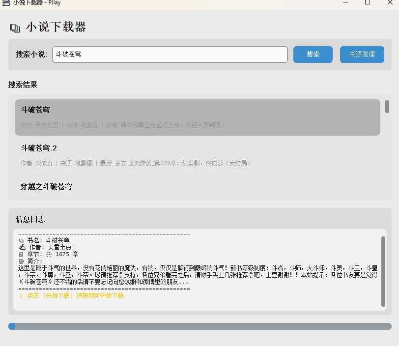Click the 信息日志 log scrollbar

pos(383,271)
